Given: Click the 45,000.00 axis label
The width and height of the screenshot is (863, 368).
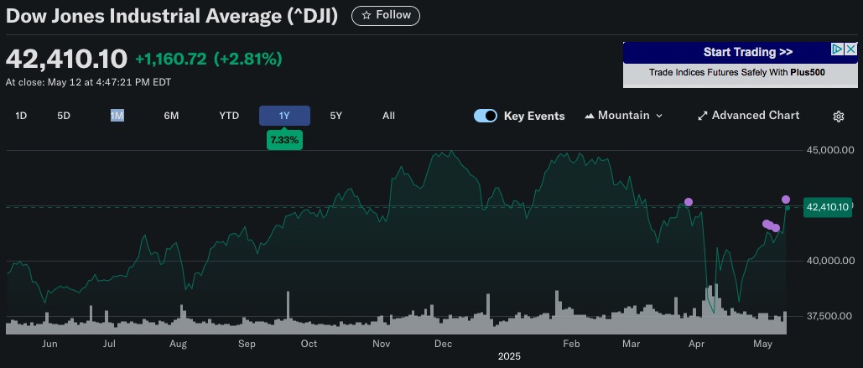Looking at the screenshot, I should click(830, 150).
